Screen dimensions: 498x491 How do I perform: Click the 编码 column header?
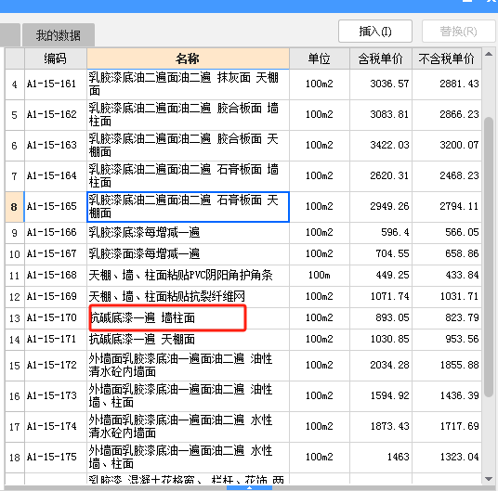pyautogui.click(x=56, y=58)
